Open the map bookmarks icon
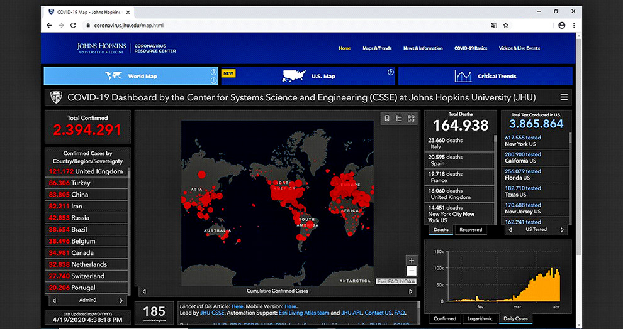Image resolution: width=623 pixels, height=329 pixels. [x=387, y=119]
